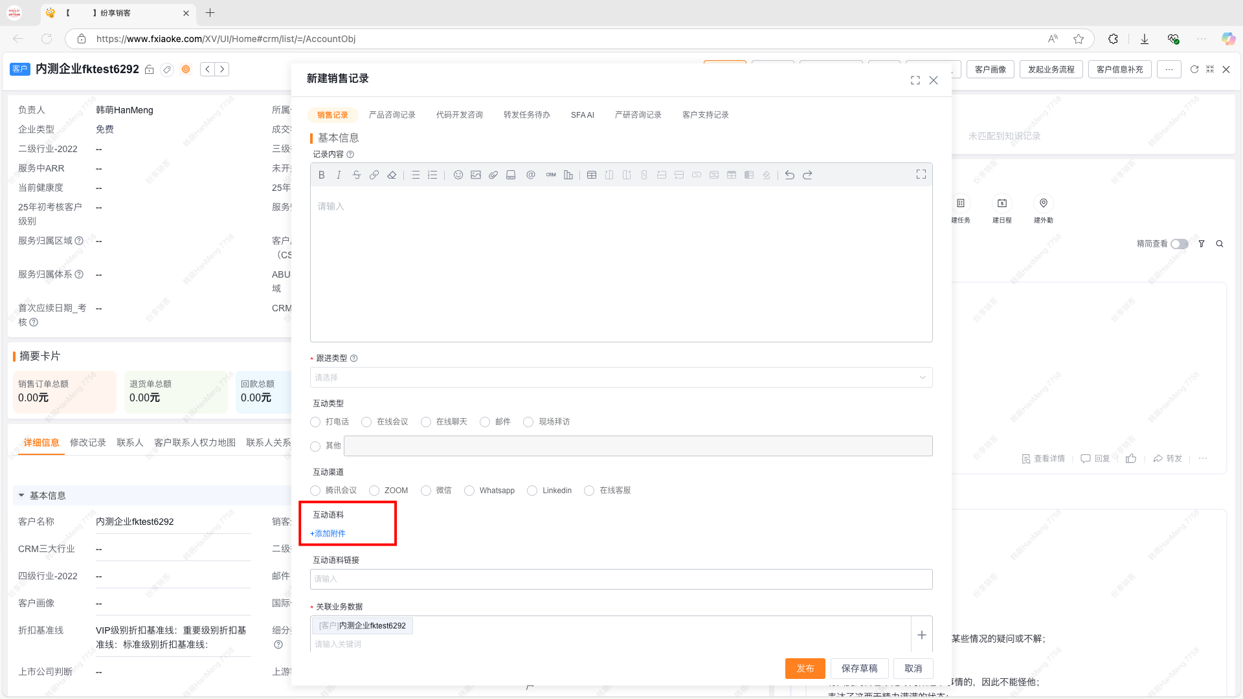
Task: Toggle bold formatting in record editor
Action: tap(321, 175)
